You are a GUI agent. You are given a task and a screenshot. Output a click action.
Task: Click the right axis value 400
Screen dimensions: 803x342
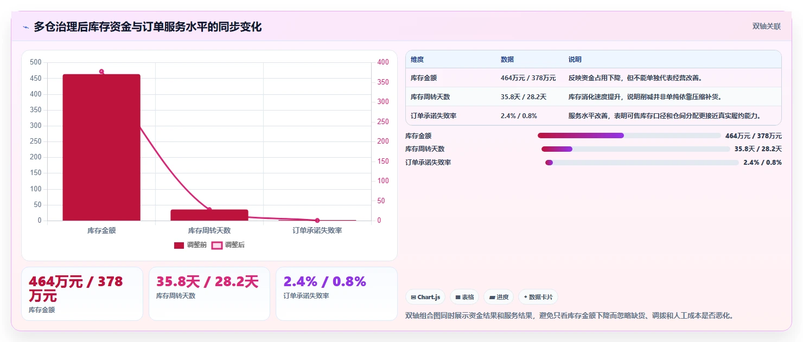(383, 62)
